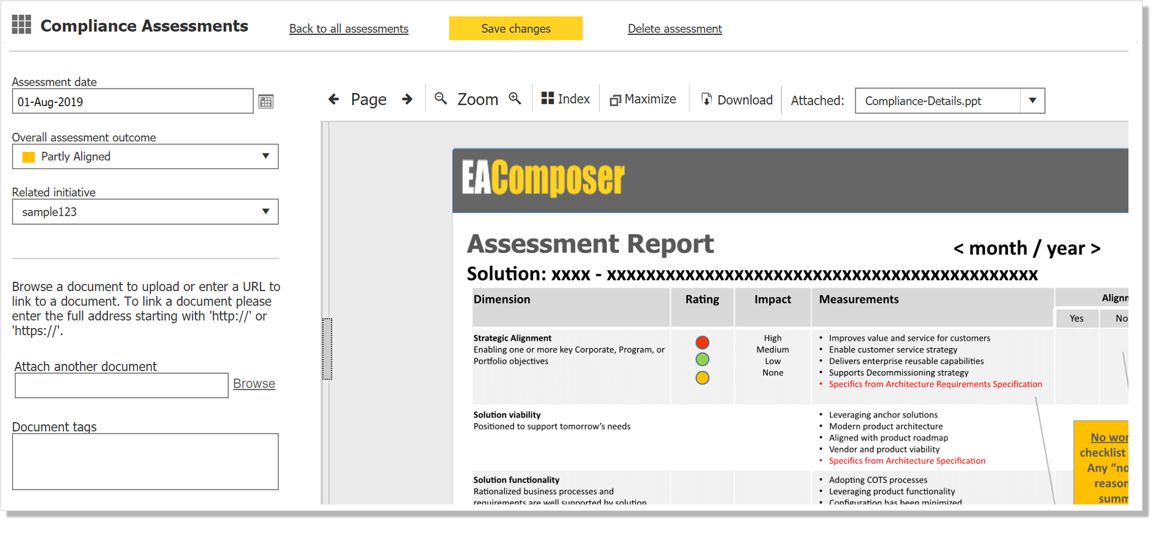This screenshot has height=546, width=1170.
Task: Click the Assessment Report title
Action: [590, 244]
